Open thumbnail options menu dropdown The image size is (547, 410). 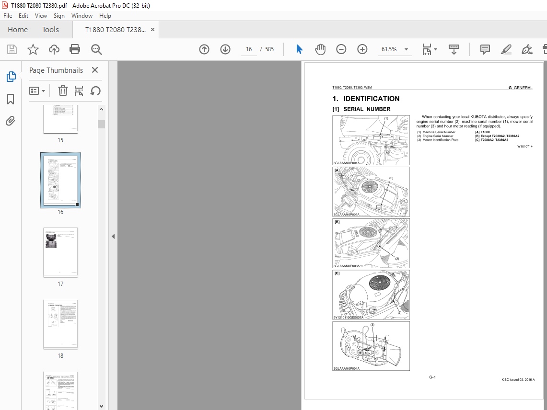coord(37,91)
